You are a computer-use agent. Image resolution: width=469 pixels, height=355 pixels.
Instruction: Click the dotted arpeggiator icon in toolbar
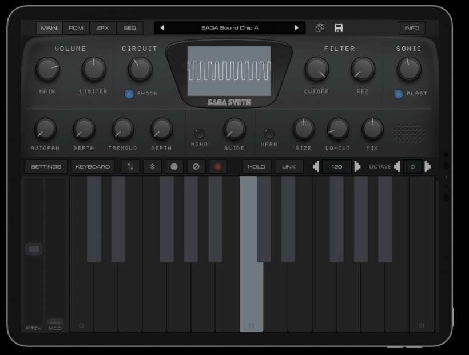click(x=130, y=167)
